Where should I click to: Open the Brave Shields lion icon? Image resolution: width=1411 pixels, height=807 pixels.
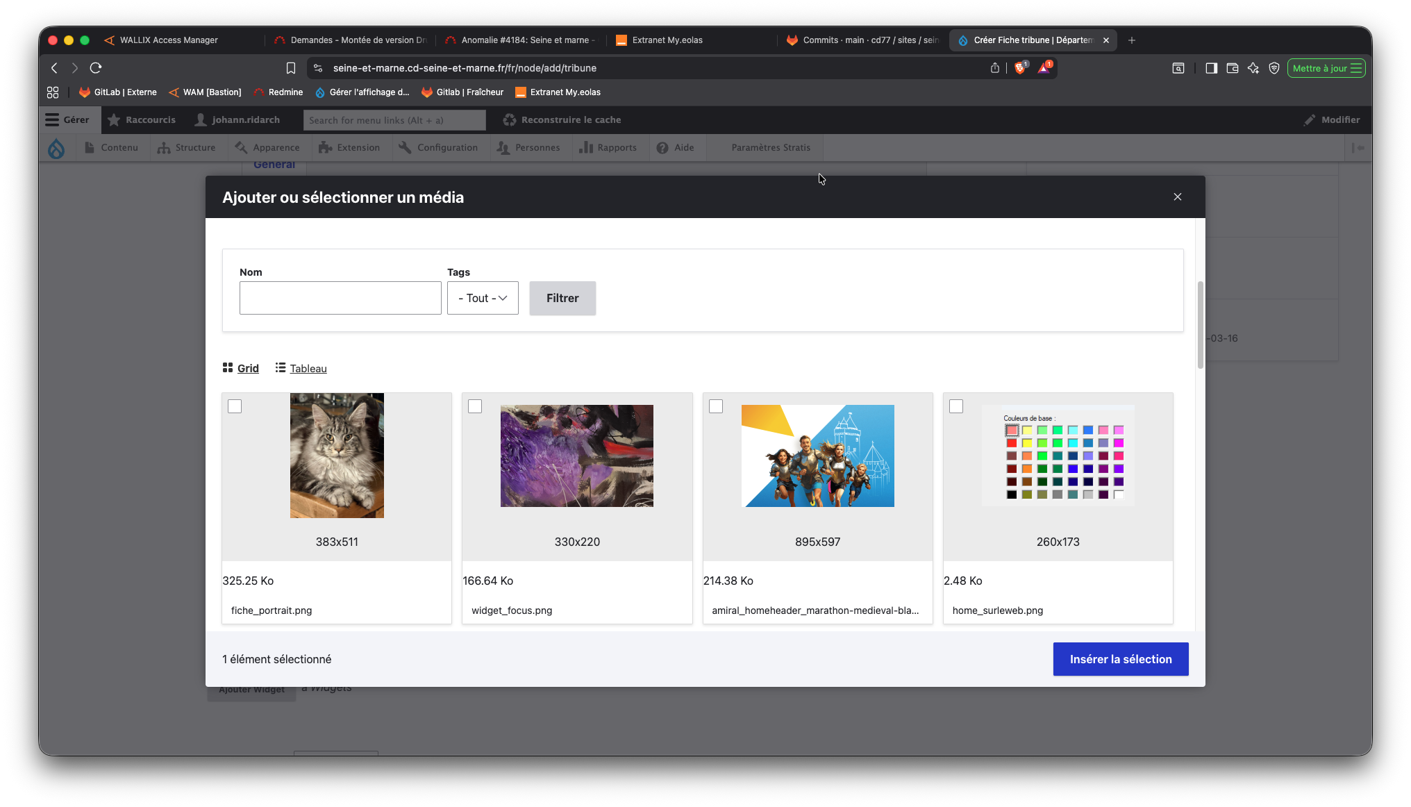tap(1019, 68)
